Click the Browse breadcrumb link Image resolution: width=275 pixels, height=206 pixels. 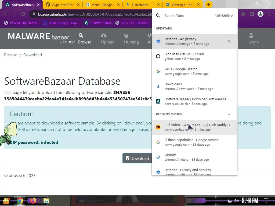click(11, 55)
